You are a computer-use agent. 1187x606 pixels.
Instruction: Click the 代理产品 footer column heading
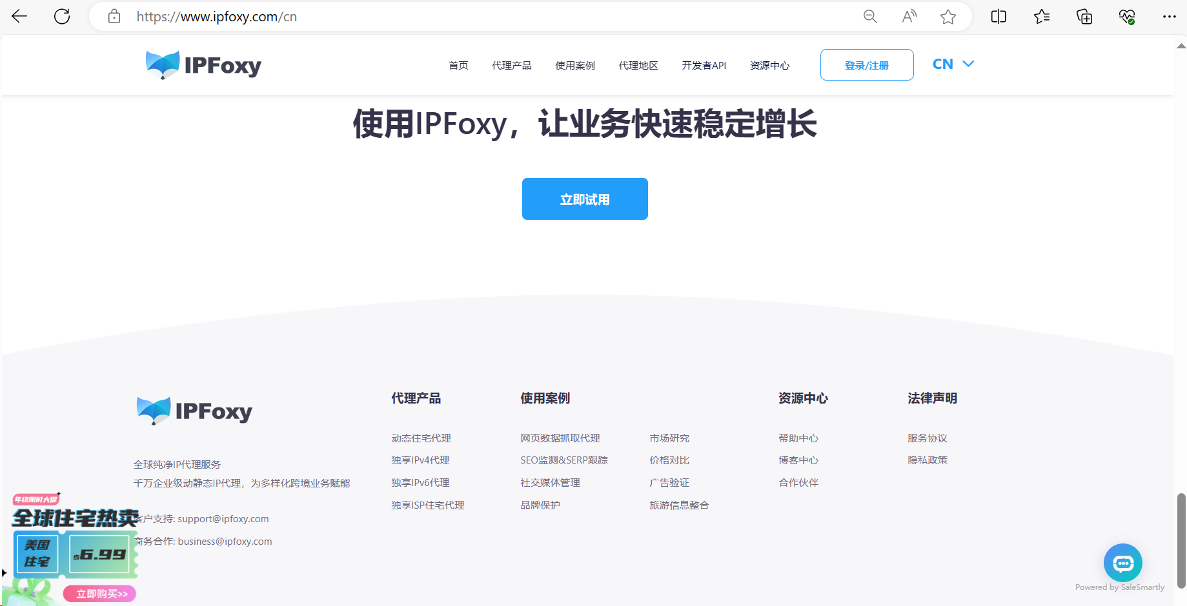point(416,398)
